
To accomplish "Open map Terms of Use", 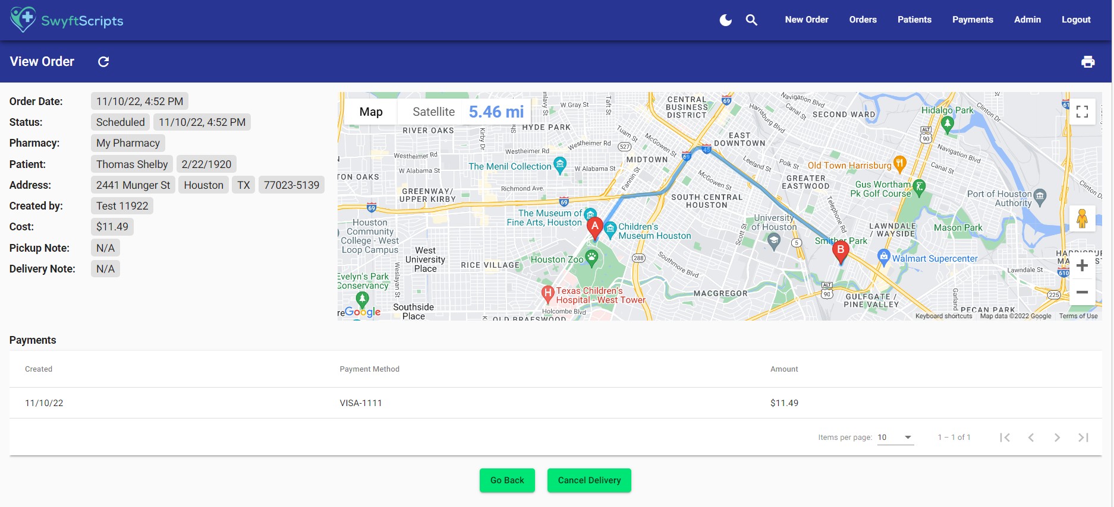I will coord(1078,316).
